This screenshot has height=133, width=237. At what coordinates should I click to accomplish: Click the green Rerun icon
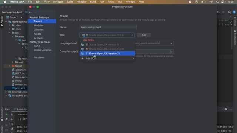7,115
